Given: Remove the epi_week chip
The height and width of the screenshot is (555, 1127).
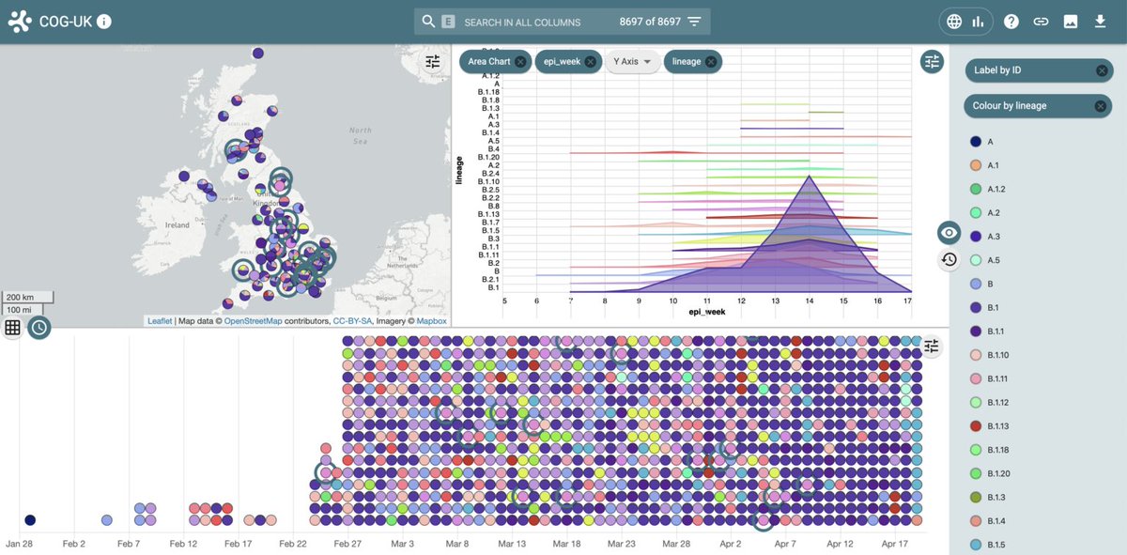Looking at the screenshot, I should 590,62.
